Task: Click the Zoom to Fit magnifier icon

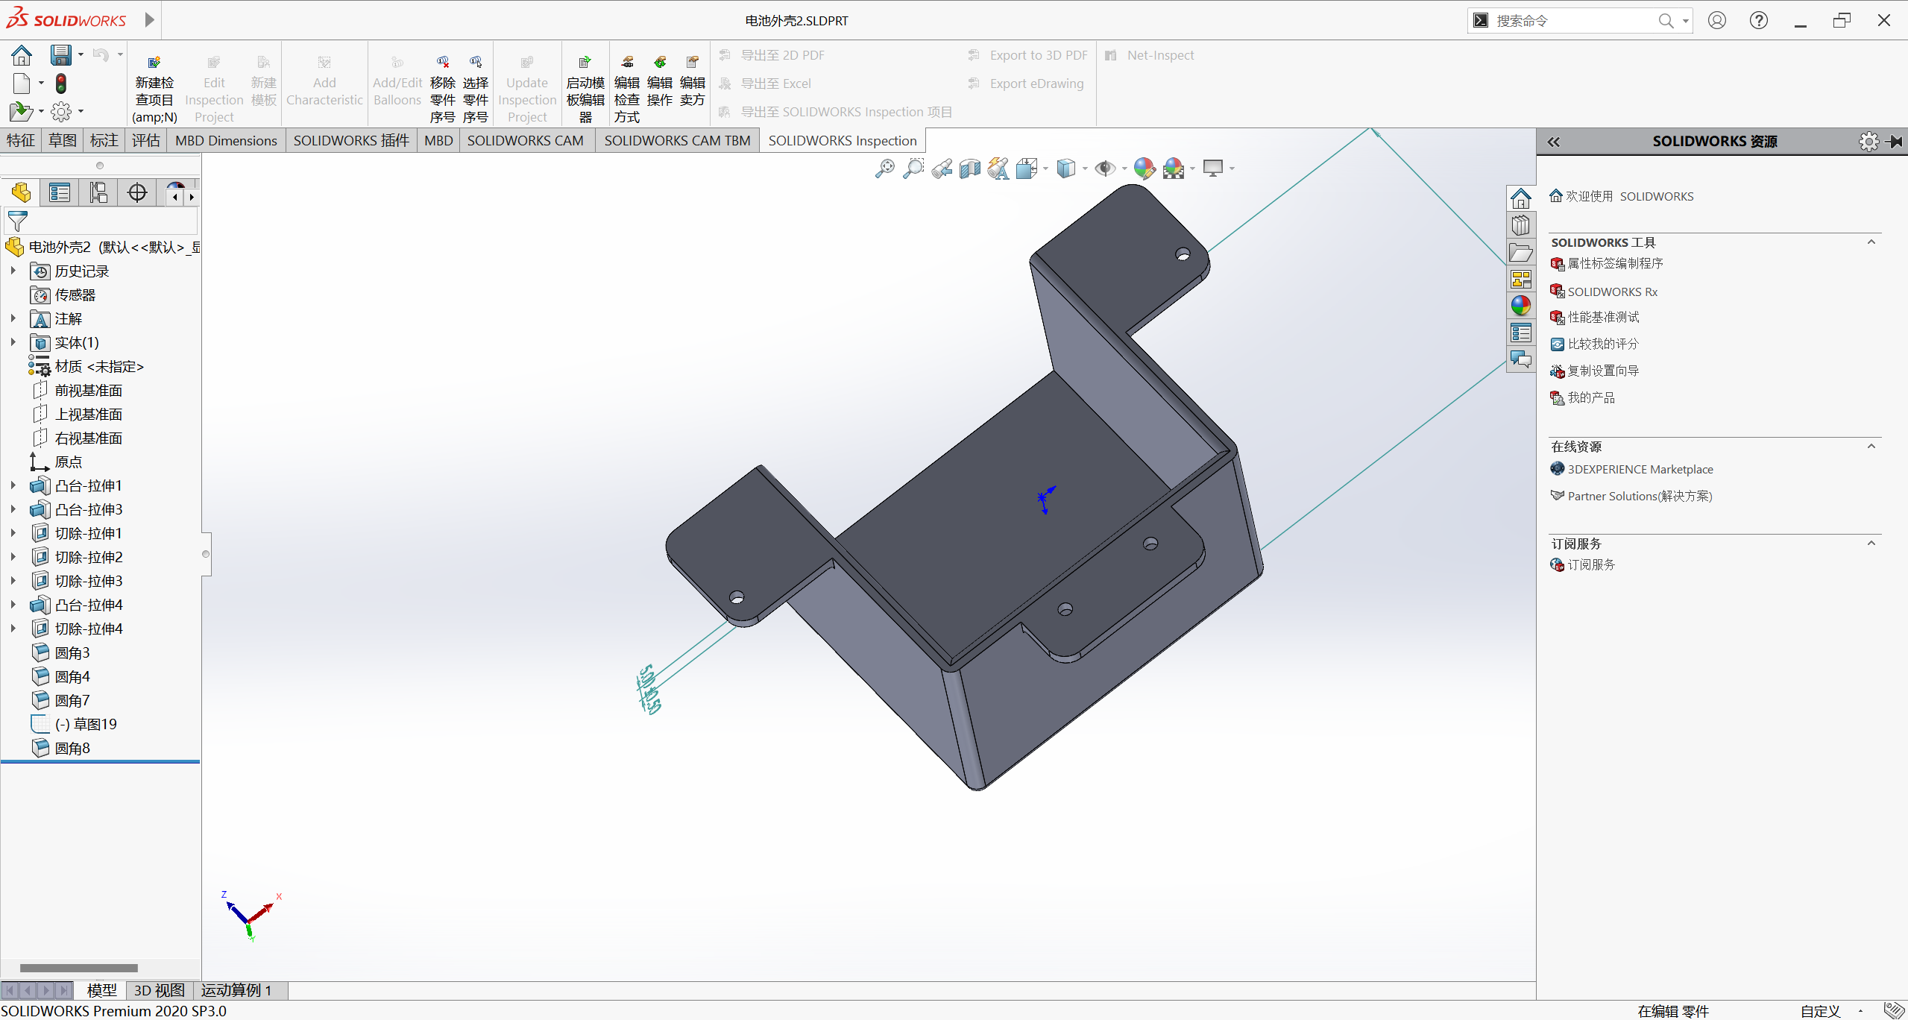Action: click(x=884, y=169)
